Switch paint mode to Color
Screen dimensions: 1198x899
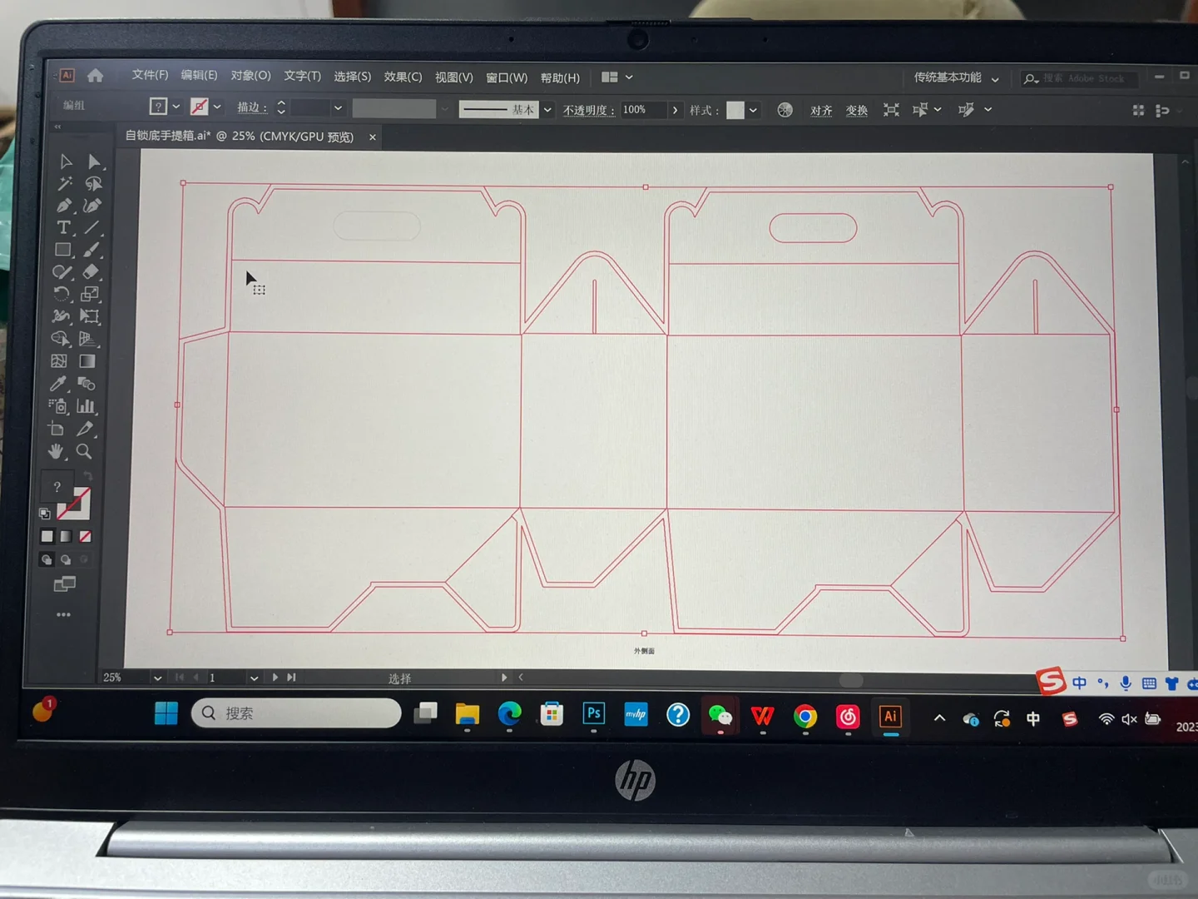[47, 536]
